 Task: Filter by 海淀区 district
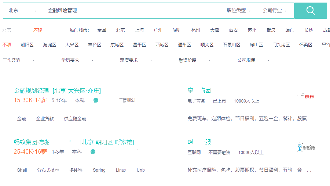pos(49,45)
